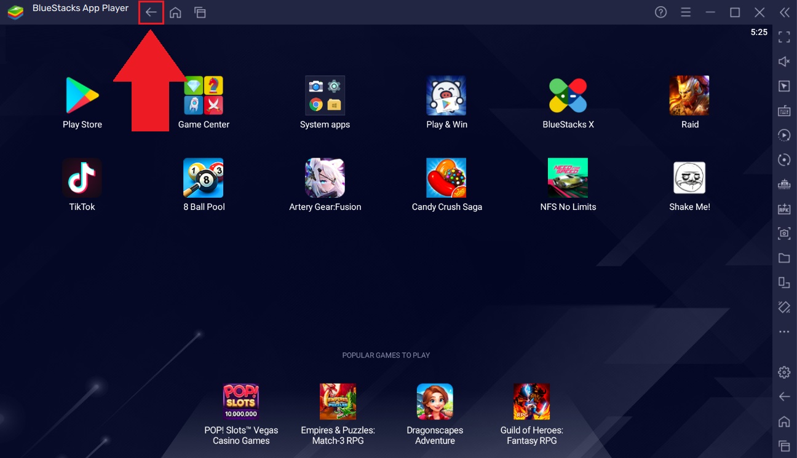Open recent apps from the top title bar

(200, 13)
